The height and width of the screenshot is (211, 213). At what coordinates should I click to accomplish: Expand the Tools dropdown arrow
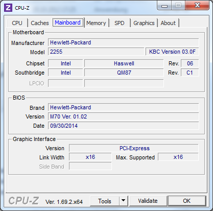[x=124, y=201]
